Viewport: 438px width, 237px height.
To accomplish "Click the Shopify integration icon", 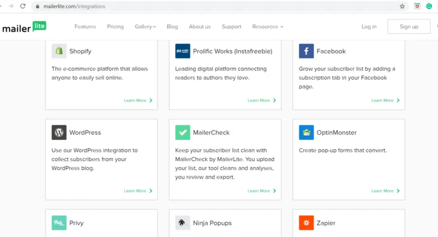I will click(x=59, y=51).
